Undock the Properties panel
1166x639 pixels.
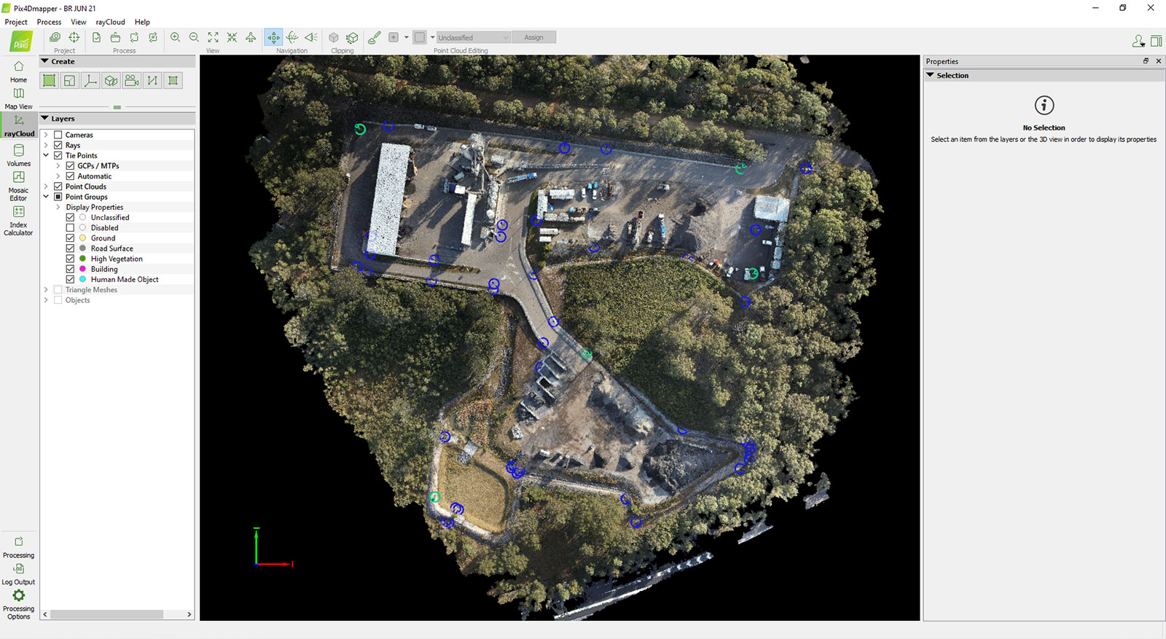[x=1146, y=61]
